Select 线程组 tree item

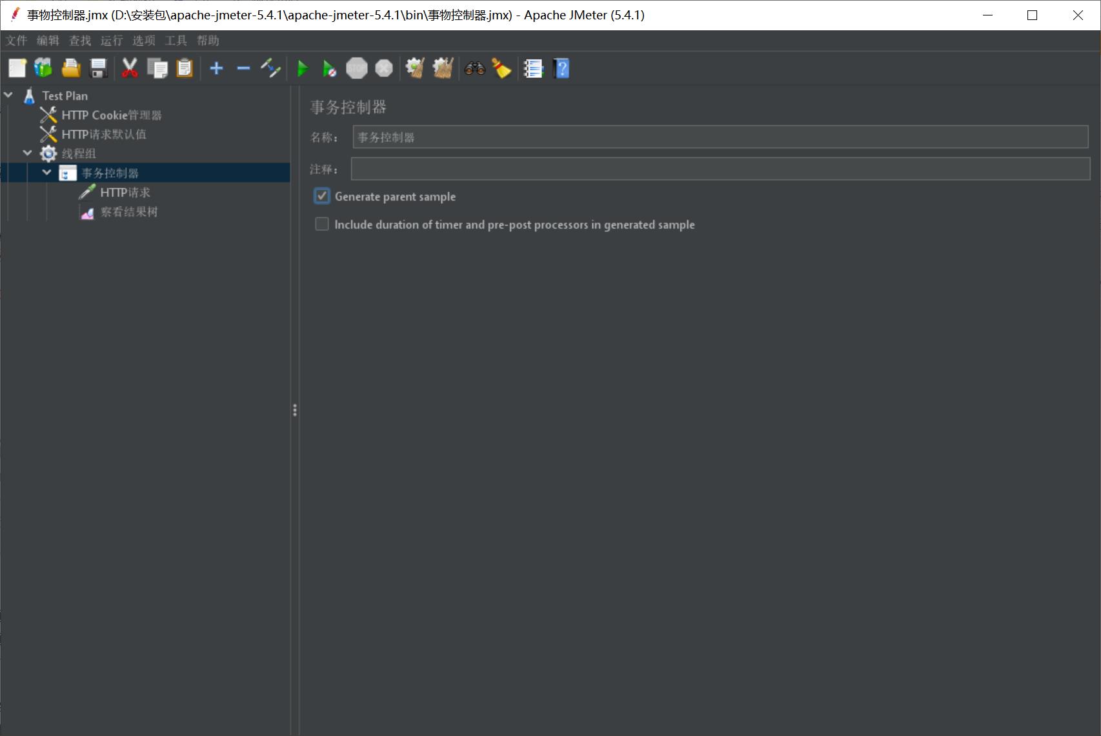[79, 154]
